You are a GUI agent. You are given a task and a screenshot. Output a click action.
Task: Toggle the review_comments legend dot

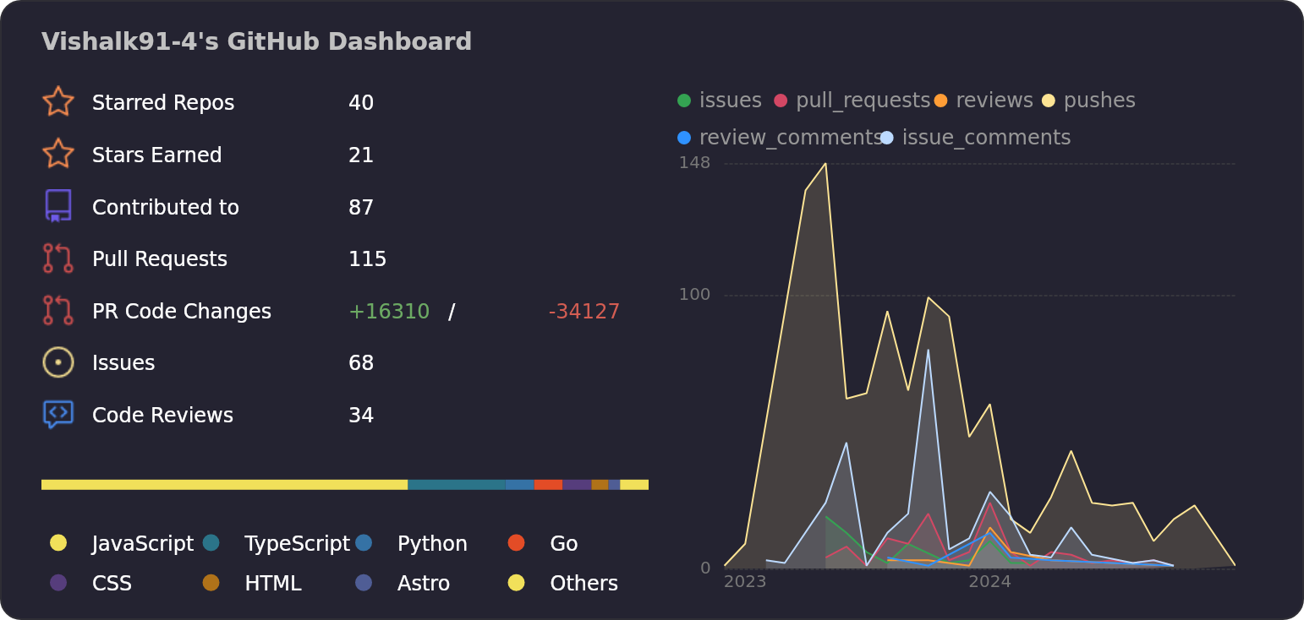click(684, 138)
